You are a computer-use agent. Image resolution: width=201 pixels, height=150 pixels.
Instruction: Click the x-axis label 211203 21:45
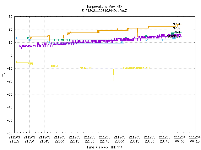tap(44, 139)
